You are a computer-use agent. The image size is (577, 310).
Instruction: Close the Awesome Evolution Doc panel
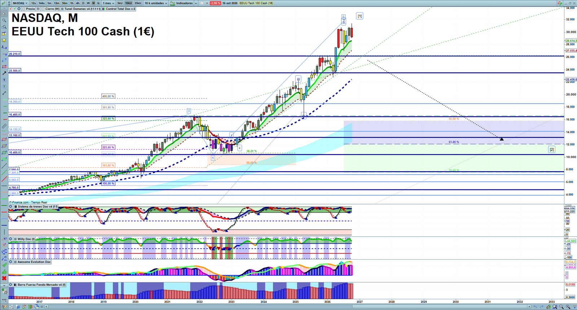coord(11,262)
